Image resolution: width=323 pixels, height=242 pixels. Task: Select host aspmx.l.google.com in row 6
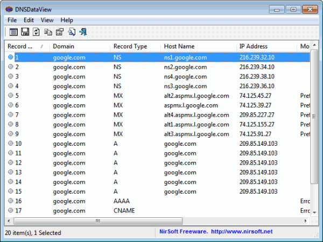coord(191,105)
